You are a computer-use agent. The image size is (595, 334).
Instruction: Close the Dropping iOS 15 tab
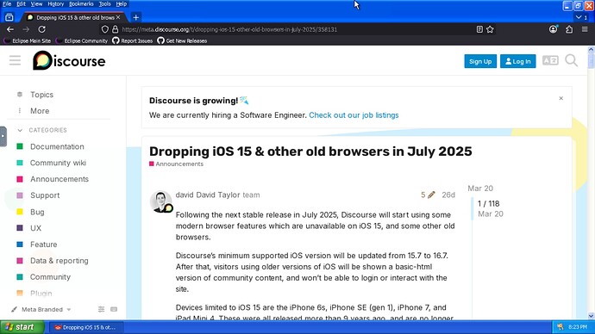click(118, 17)
